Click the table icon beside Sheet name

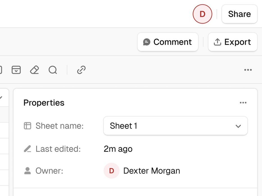(28, 126)
